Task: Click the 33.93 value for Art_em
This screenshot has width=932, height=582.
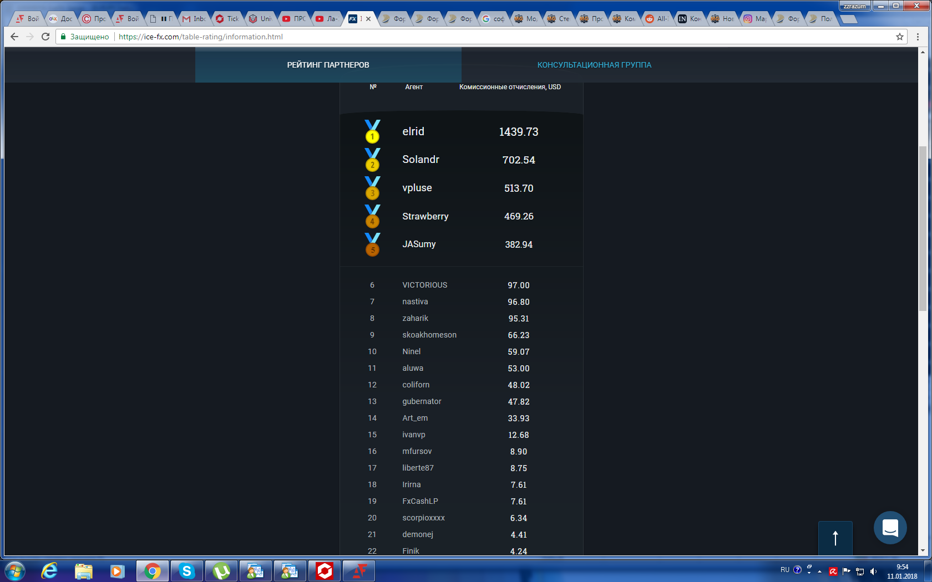Action: pos(519,418)
